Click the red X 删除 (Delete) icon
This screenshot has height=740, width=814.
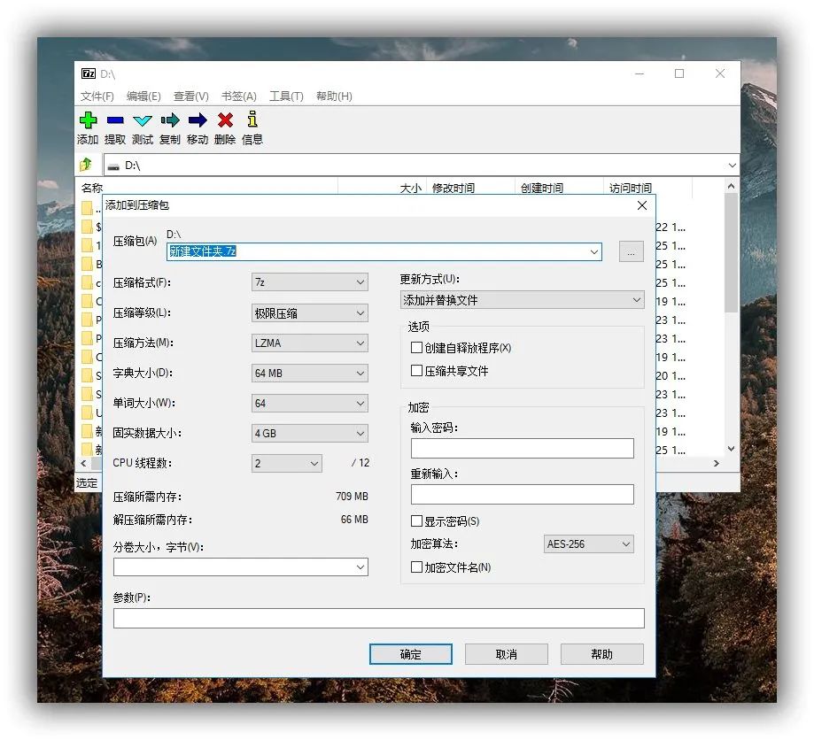coord(225,120)
